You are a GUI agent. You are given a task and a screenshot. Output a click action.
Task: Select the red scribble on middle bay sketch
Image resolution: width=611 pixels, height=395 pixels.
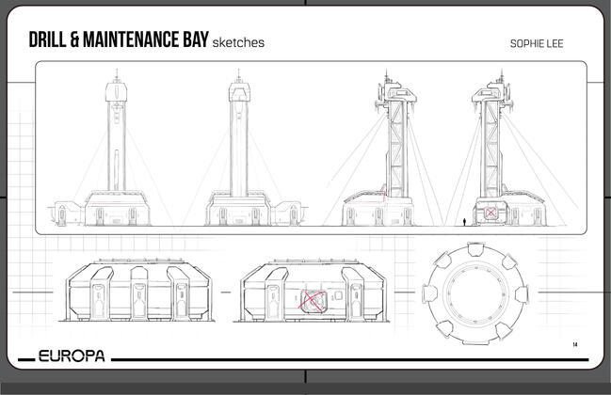(313, 303)
